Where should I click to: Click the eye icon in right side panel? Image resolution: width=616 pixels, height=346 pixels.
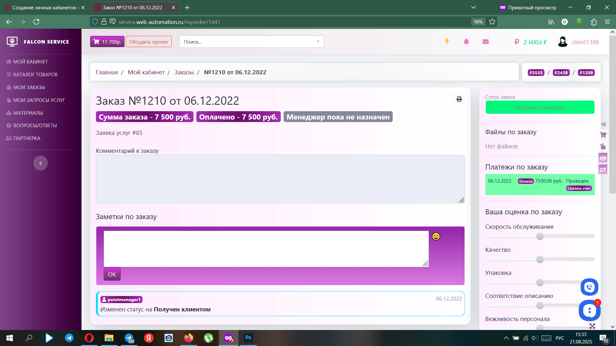pyautogui.click(x=603, y=158)
